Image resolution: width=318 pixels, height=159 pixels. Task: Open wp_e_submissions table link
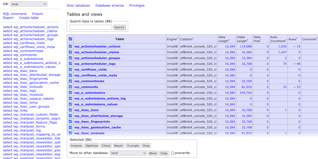[90, 93]
